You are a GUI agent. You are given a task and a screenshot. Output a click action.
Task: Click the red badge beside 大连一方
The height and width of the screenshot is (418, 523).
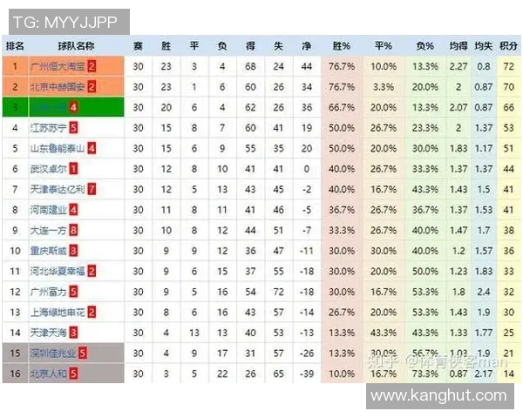[x=74, y=230]
